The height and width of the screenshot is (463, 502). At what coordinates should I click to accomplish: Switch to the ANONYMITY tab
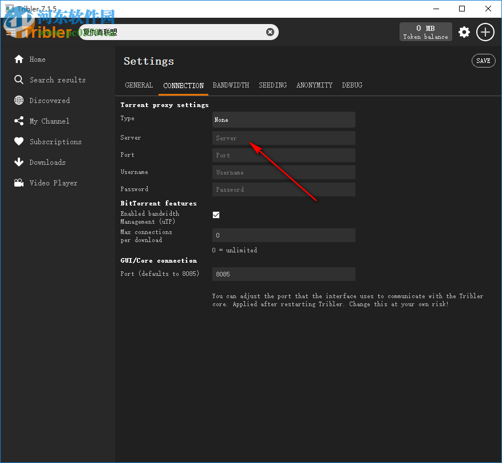point(314,85)
